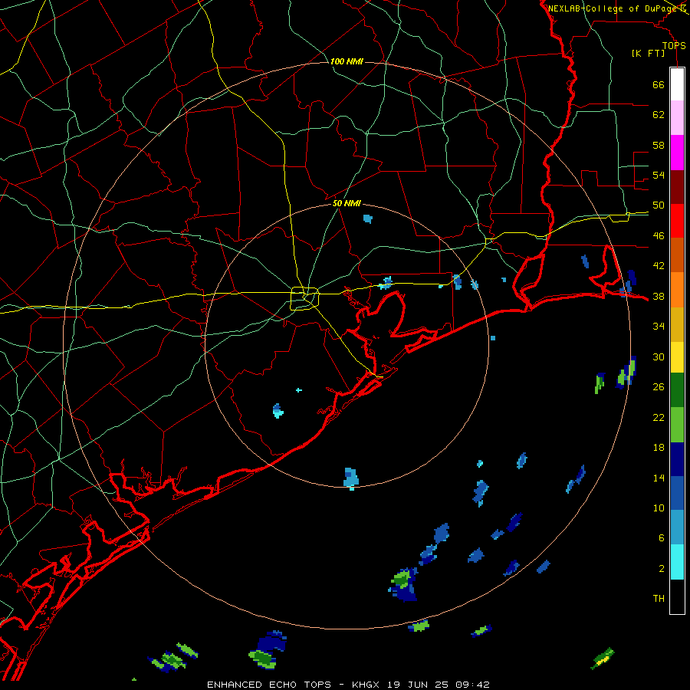Click the yellow swatch between 30 and 34
The height and width of the screenshot is (690, 690).
(x=677, y=356)
